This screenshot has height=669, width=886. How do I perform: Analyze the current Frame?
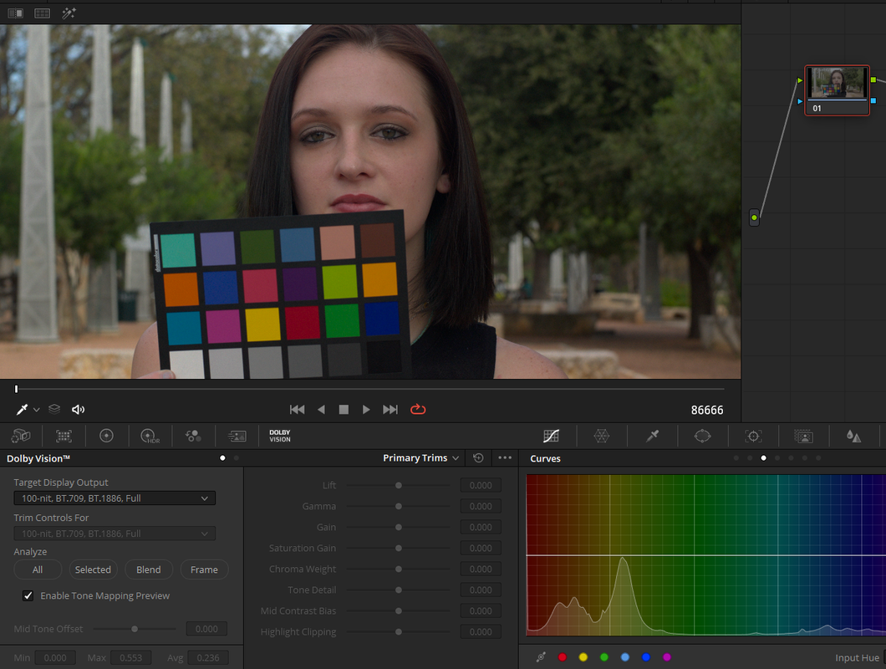coord(204,569)
